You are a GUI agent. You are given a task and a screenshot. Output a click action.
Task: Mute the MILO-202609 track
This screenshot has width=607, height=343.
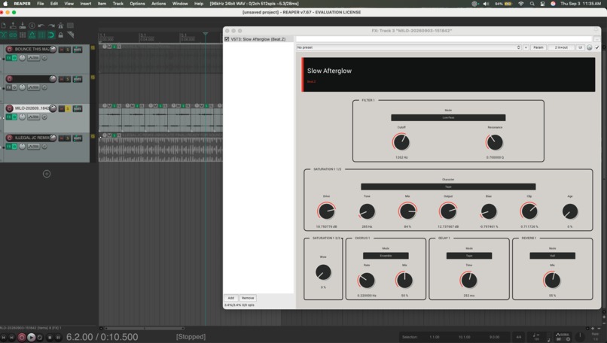[61, 108]
